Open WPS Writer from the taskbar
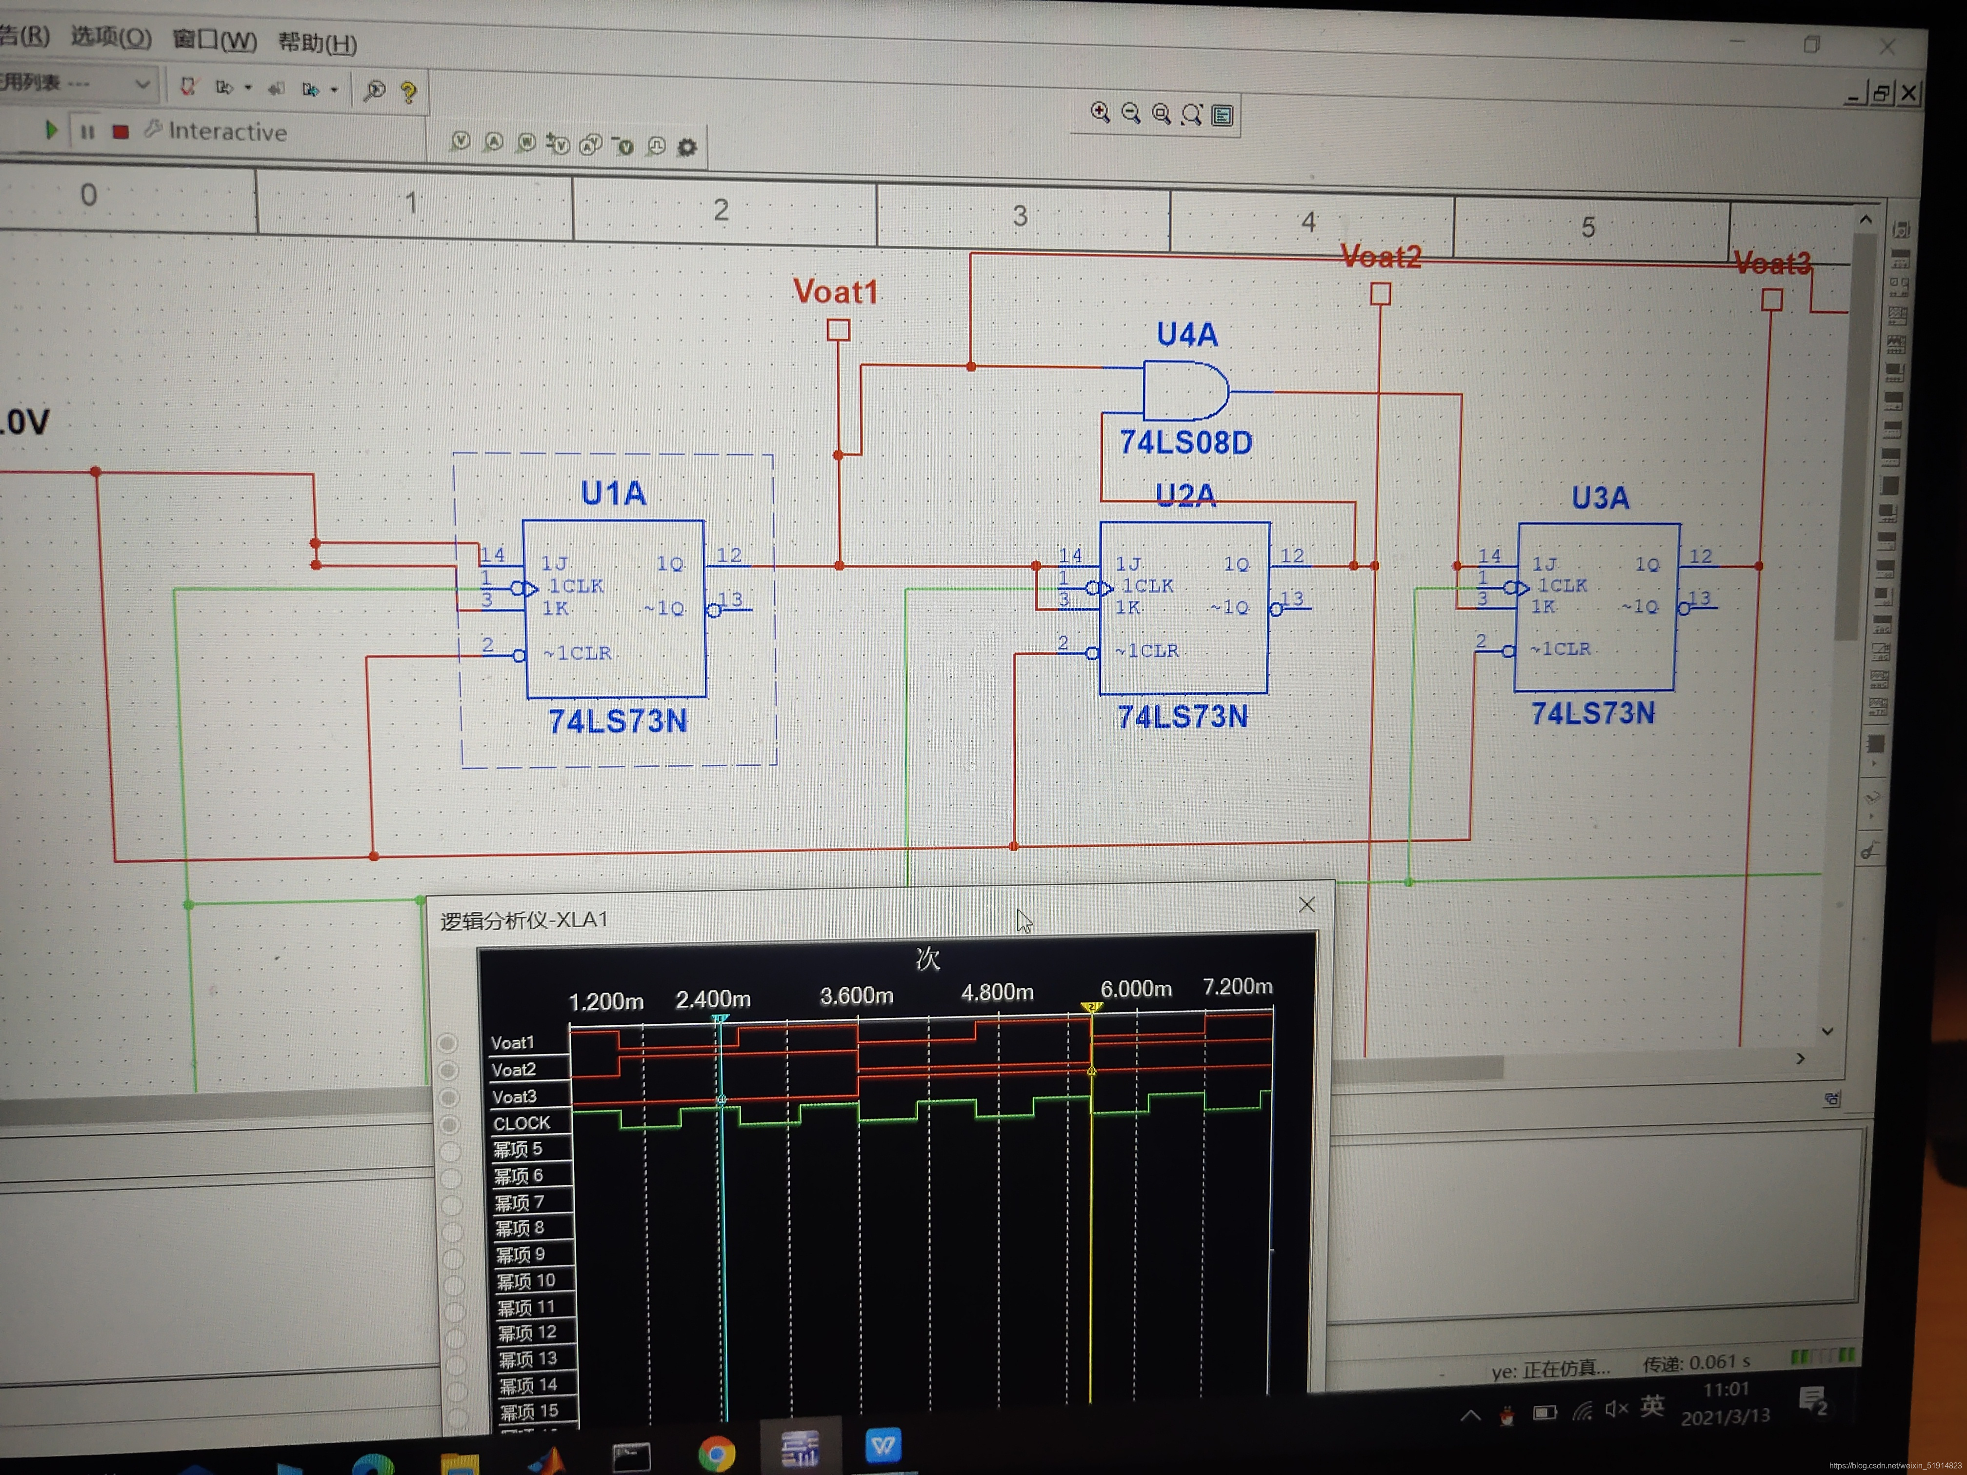Image resolution: width=1967 pixels, height=1475 pixels. tap(883, 1445)
